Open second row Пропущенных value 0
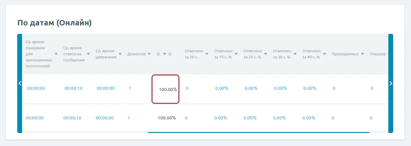The width and height of the screenshot is (411, 146). [x=333, y=118]
